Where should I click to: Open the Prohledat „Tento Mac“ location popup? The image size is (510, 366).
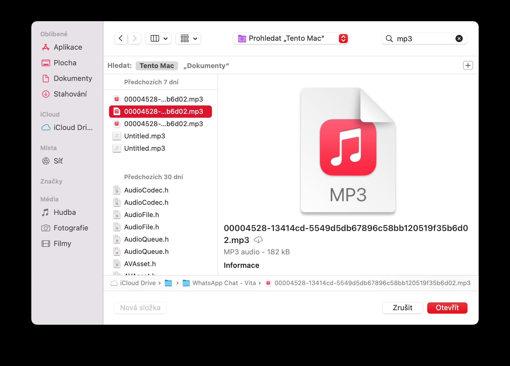pos(291,38)
